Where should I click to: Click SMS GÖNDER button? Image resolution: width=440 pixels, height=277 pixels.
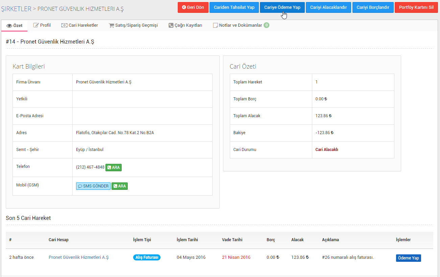(93, 186)
